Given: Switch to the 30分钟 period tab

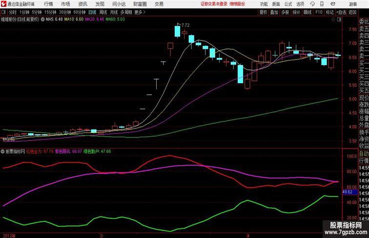Looking at the screenshot, I should 65,12.
